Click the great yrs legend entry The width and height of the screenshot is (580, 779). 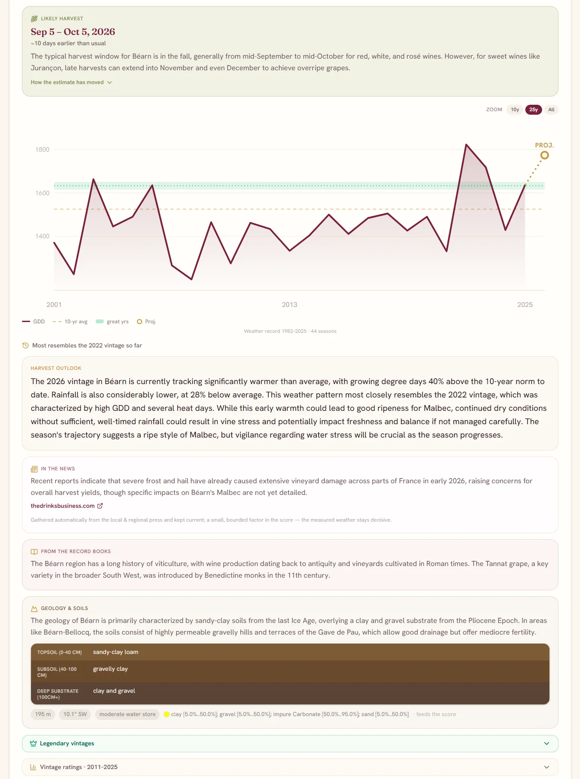pyautogui.click(x=112, y=322)
